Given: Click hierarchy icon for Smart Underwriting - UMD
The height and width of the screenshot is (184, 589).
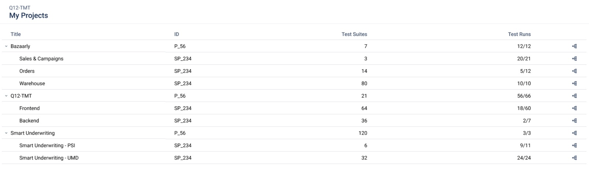Looking at the screenshot, I should (x=574, y=158).
